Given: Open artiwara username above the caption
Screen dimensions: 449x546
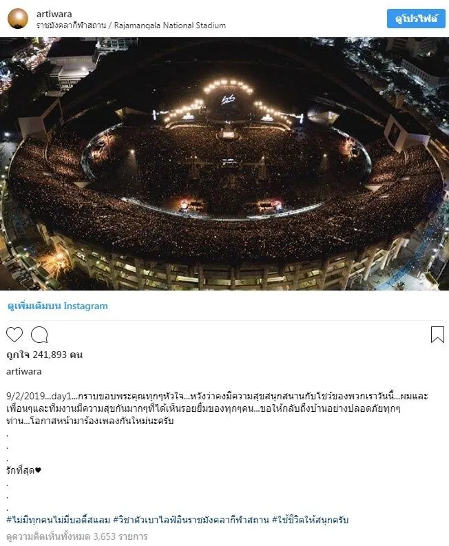Looking at the screenshot, I should tap(23, 371).
